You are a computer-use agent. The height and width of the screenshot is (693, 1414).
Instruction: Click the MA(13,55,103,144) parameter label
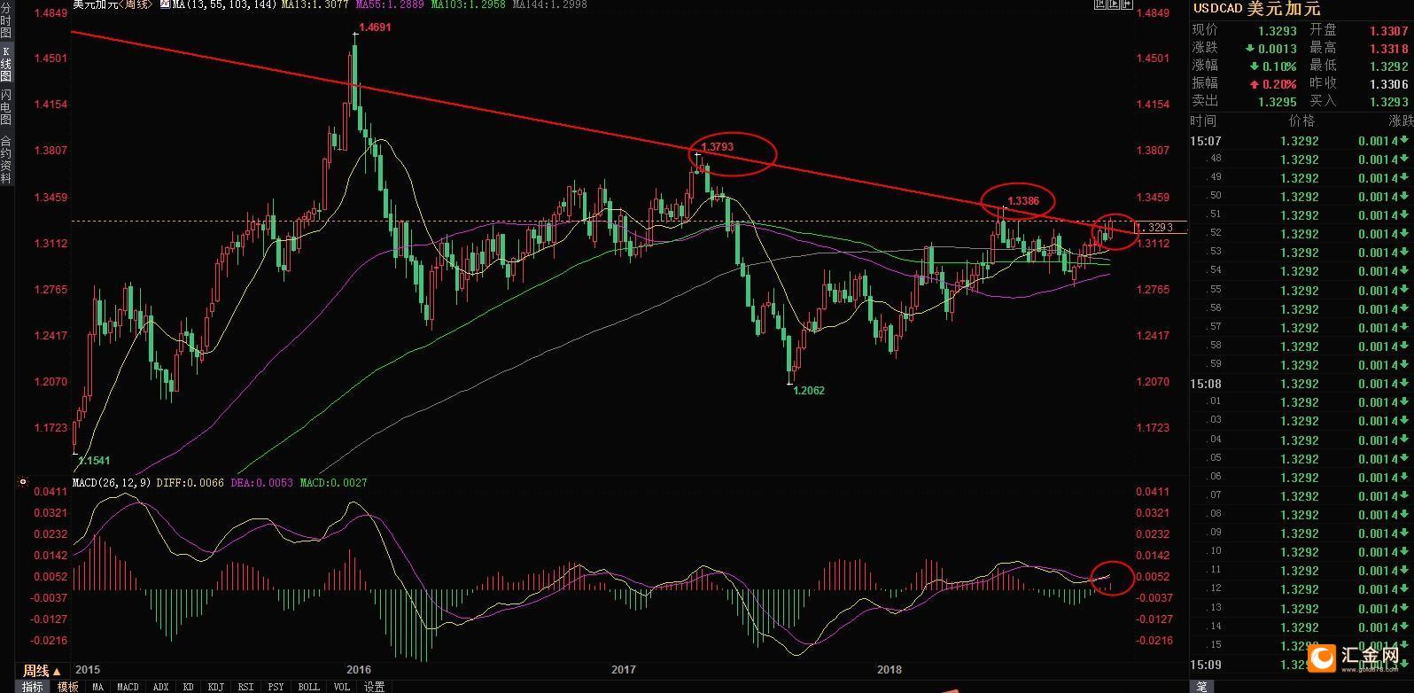224,4
